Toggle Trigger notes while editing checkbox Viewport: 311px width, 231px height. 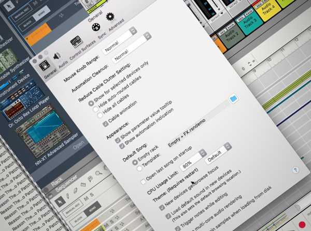[x=177, y=228]
